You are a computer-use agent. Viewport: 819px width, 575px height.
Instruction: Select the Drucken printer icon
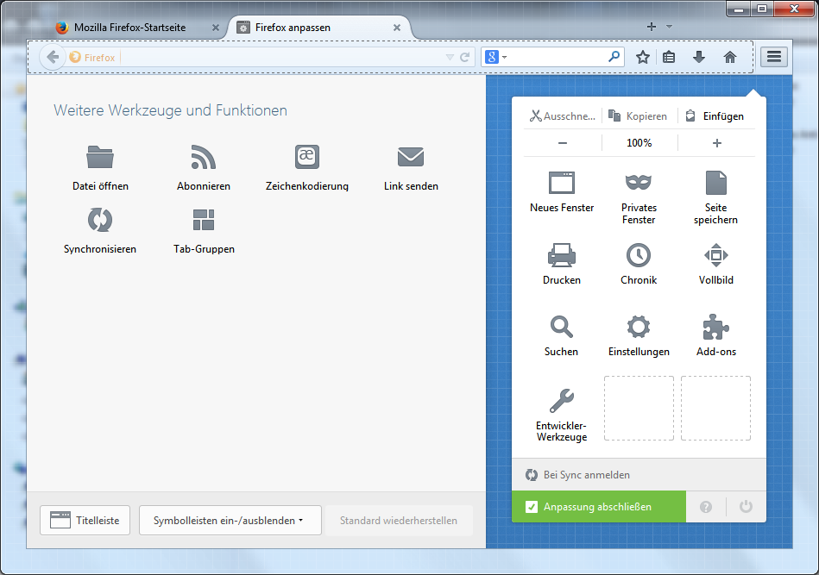(561, 255)
